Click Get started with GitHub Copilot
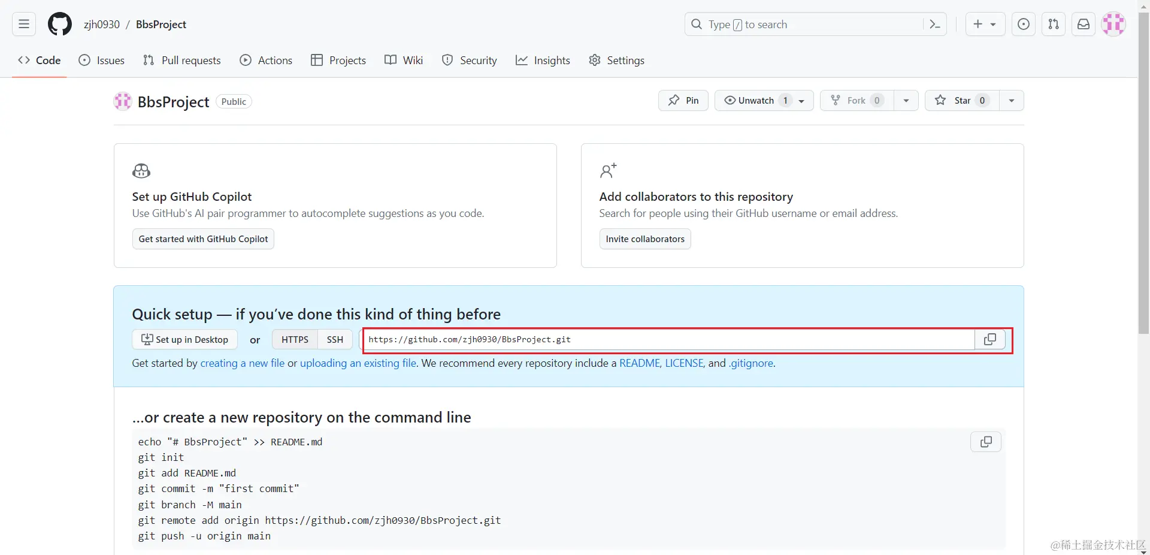The height and width of the screenshot is (555, 1150). (203, 239)
